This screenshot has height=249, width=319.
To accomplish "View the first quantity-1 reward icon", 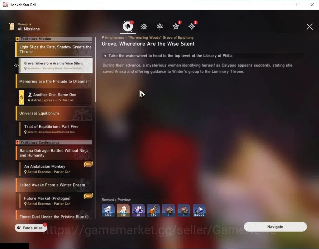I will click(x=169, y=210).
